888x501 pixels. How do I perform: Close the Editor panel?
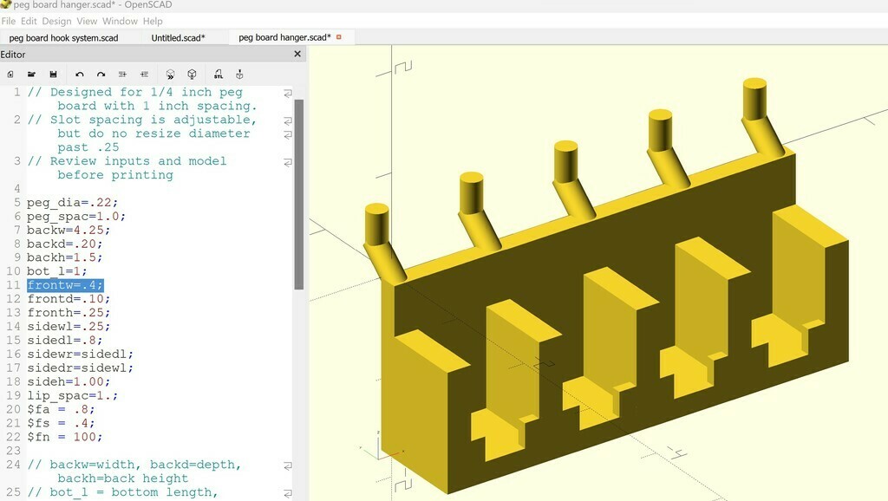[x=297, y=54]
